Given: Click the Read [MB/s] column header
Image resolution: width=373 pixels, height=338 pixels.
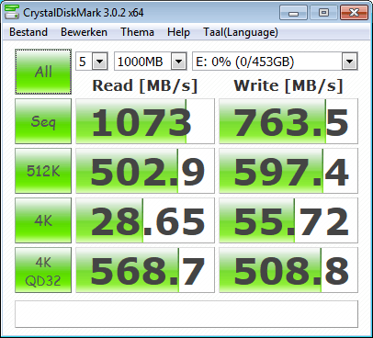Looking at the screenshot, I should (x=145, y=85).
